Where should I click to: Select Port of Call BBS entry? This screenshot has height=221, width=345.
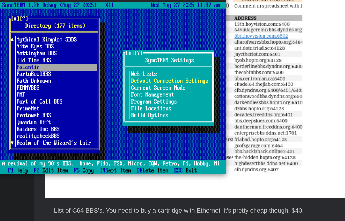click(x=39, y=102)
